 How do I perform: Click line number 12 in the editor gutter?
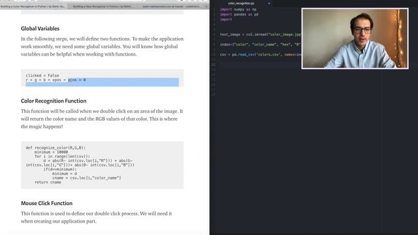213,65
